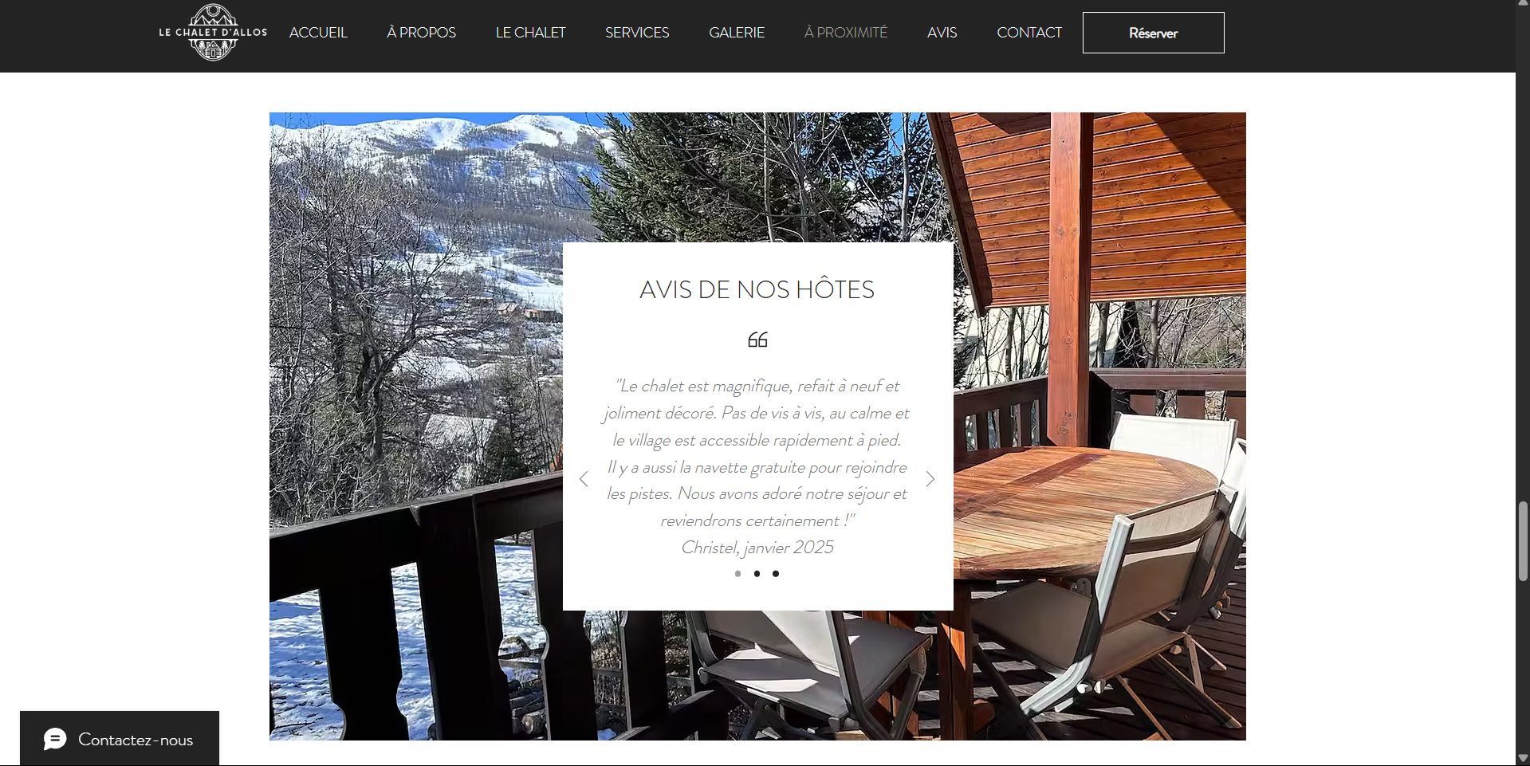Open the ACCUEIL menu item

[318, 33]
